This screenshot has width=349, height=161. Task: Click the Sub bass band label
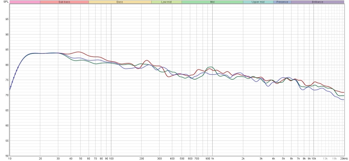[64, 2]
